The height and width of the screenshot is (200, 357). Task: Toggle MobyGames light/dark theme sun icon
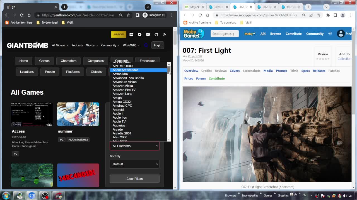tap(330, 34)
